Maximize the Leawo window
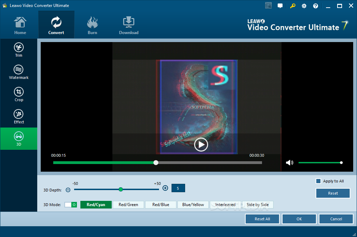Viewport: 357px width, 237px height. click(340, 6)
